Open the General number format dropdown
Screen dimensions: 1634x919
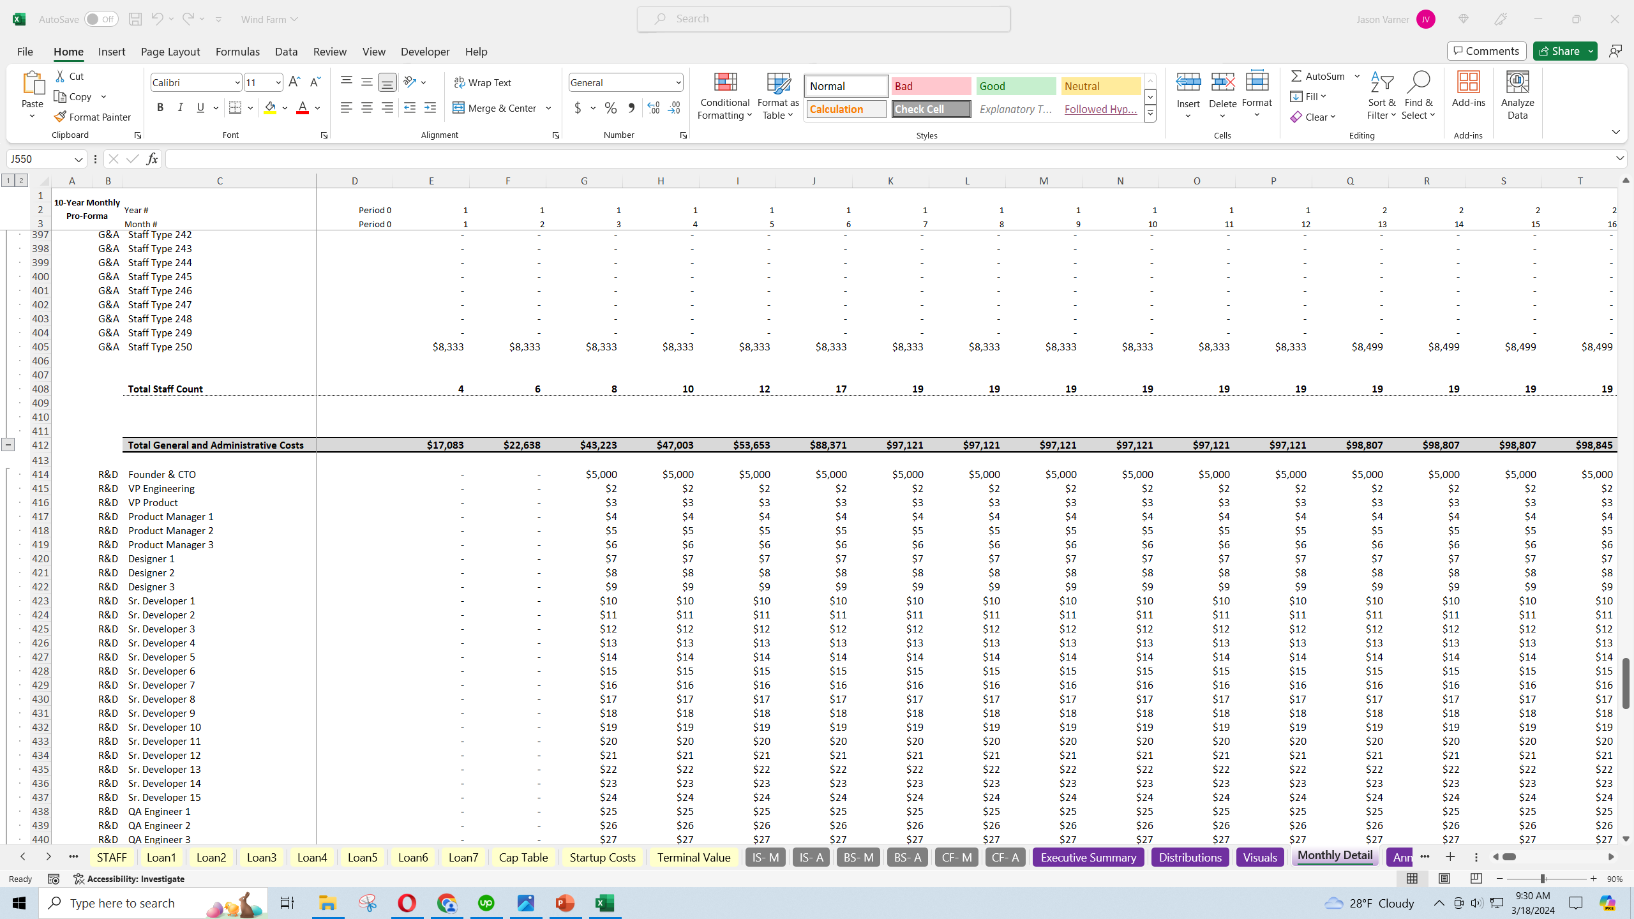pyautogui.click(x=678, y=82)
